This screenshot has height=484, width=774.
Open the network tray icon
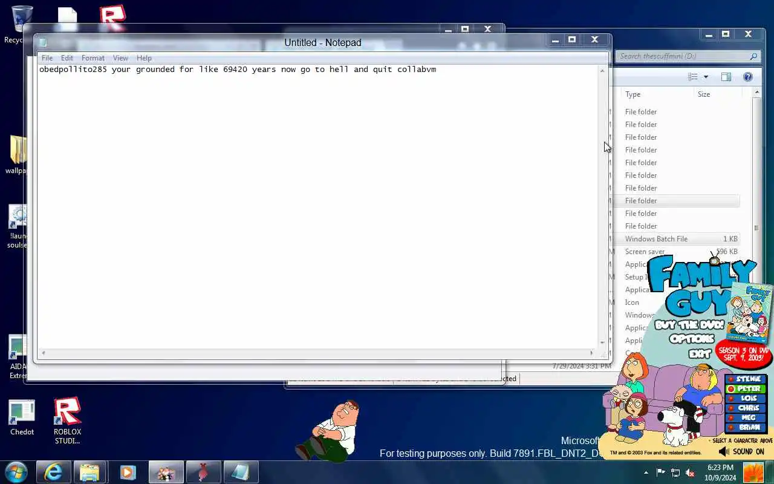coord(675,473)
